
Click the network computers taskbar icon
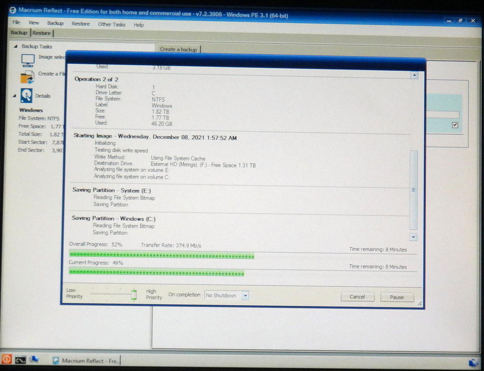[x=34, y=359]
